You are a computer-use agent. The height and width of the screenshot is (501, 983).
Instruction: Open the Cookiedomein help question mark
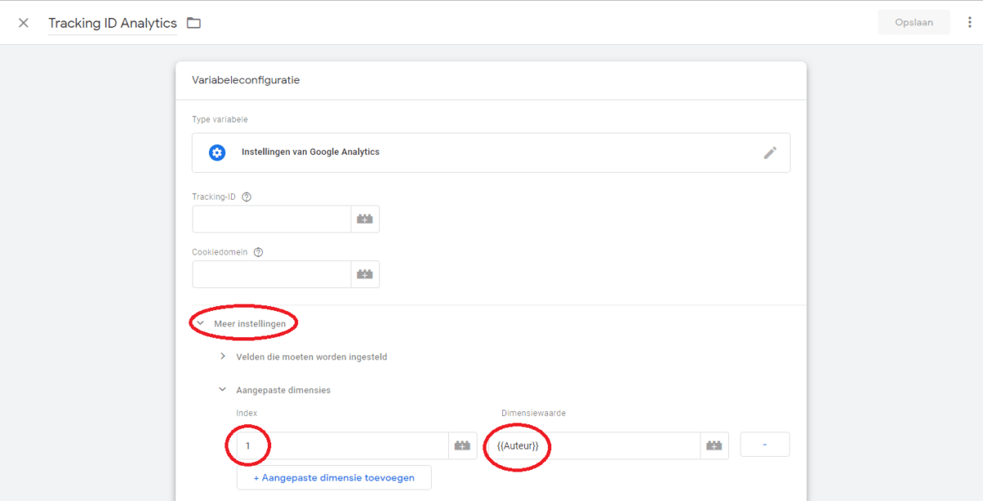258,252
